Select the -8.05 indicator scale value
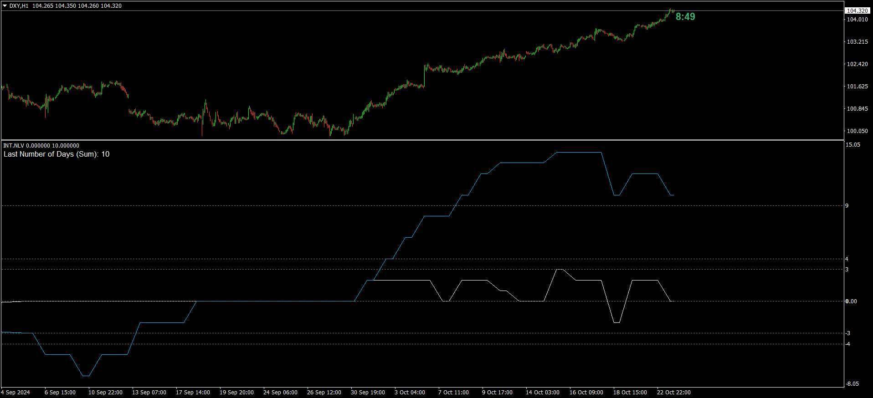873x398 pixels. point(852,384)
